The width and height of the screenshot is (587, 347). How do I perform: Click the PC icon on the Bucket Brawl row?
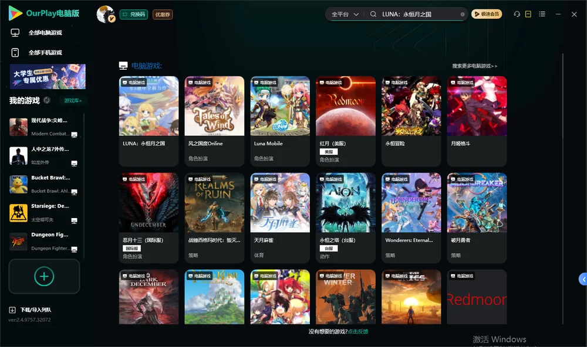(74, 192)
